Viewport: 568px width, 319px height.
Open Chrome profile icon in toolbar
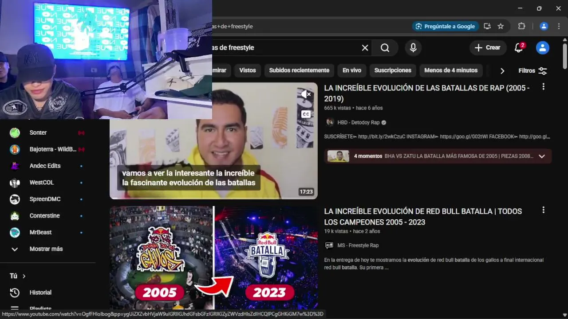[544, 26]
